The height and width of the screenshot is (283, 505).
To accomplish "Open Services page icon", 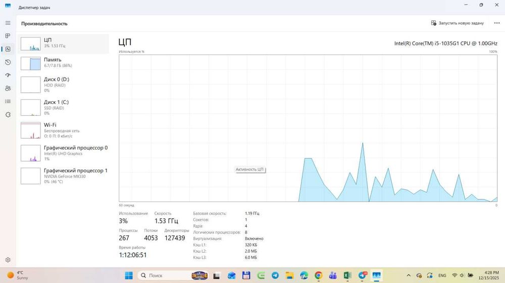I will pyautogui.click(x=8, y=115).
